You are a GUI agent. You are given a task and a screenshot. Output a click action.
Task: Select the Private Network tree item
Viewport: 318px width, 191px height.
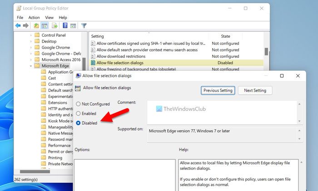tap(60, 164)
